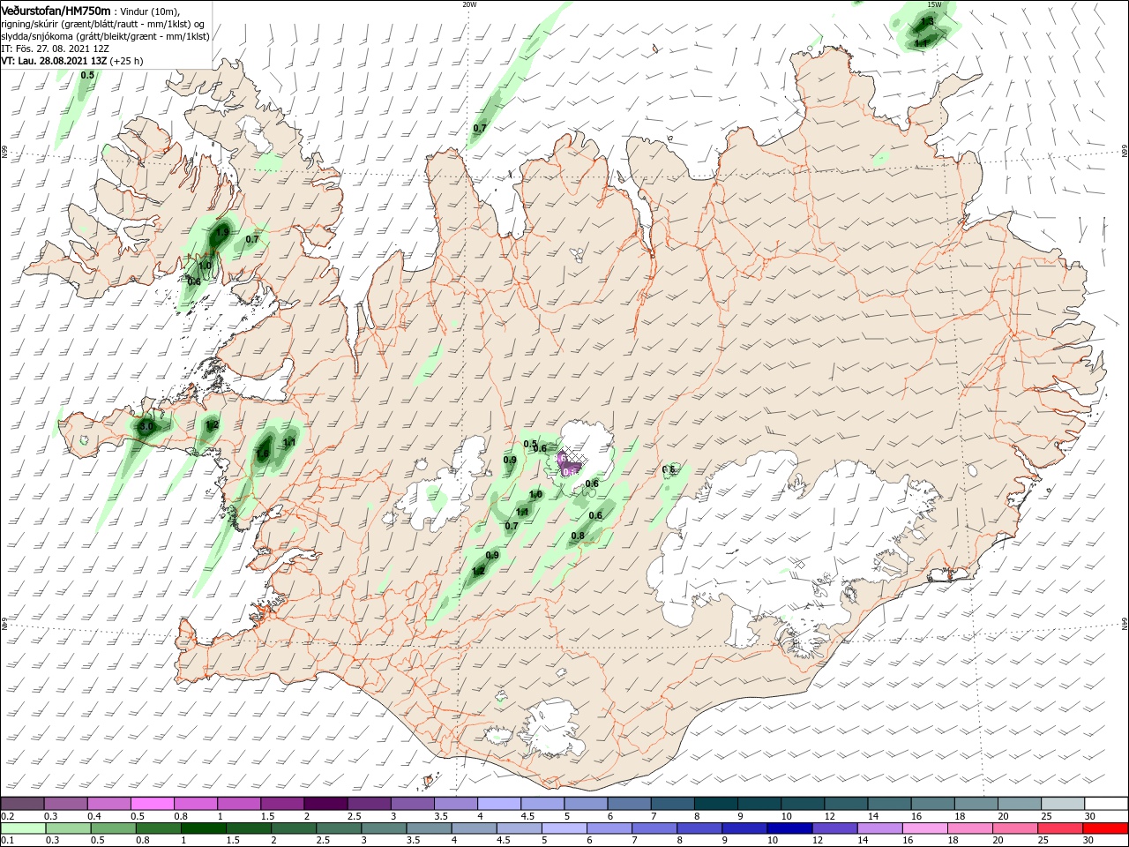Select the 4 grey-blue swatch in lower legend row
The height and width of the screenshot is (847, 1129).
pyautogui.click(x=475, y=828)
